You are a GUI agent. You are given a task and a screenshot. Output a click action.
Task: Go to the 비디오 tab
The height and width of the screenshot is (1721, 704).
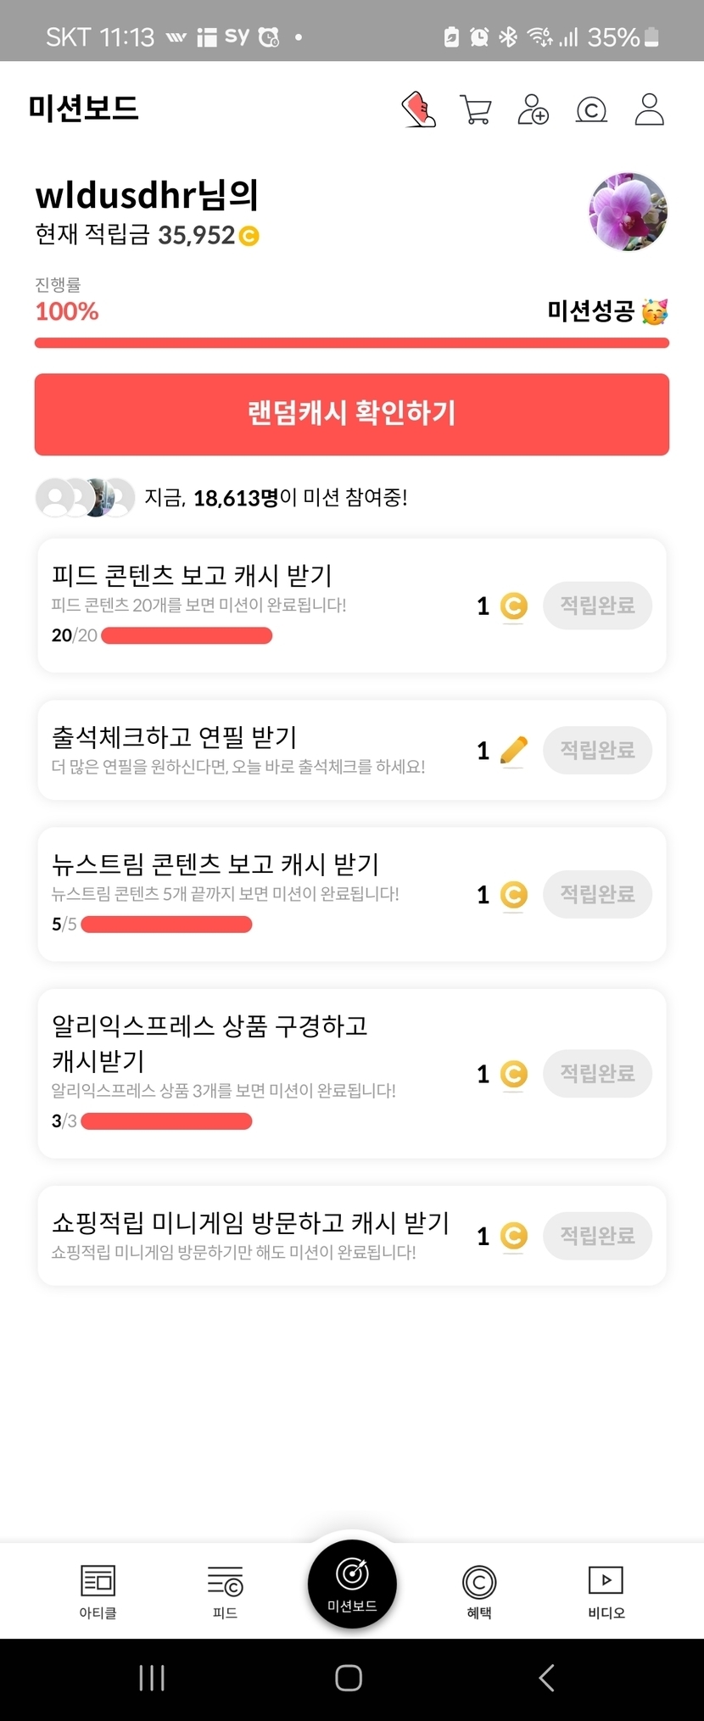click(606, 1592)
